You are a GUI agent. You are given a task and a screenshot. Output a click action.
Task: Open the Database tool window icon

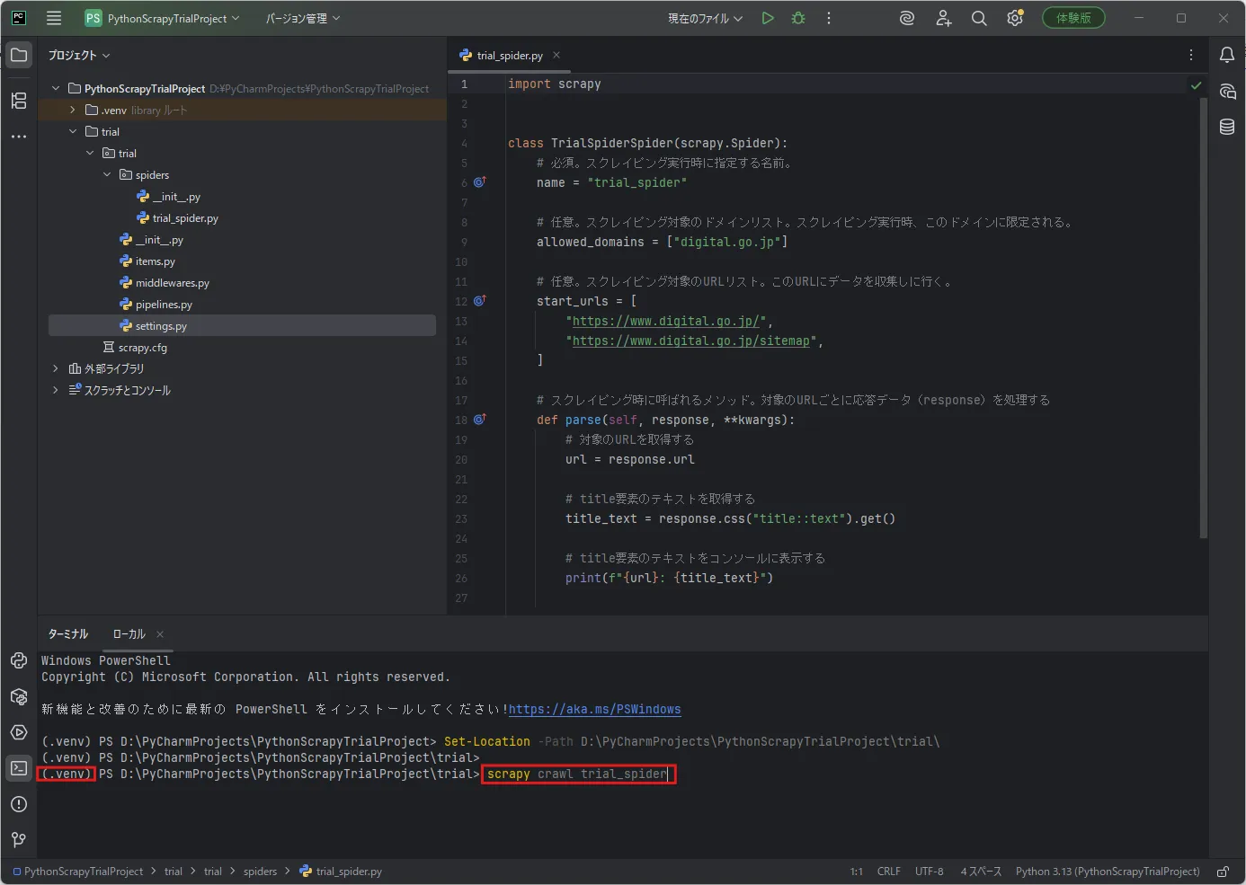click(x=1227, y=127)
